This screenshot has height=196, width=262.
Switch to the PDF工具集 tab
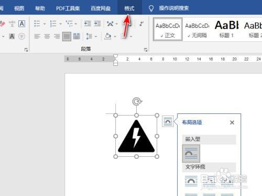pos(68,8)
